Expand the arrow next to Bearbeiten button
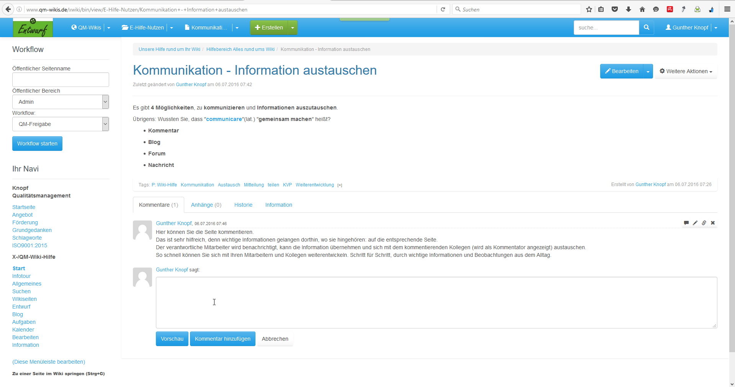Image resolution: width=735 pixels, height=387 pixels. pyautogui.click(x=648, y=72)
